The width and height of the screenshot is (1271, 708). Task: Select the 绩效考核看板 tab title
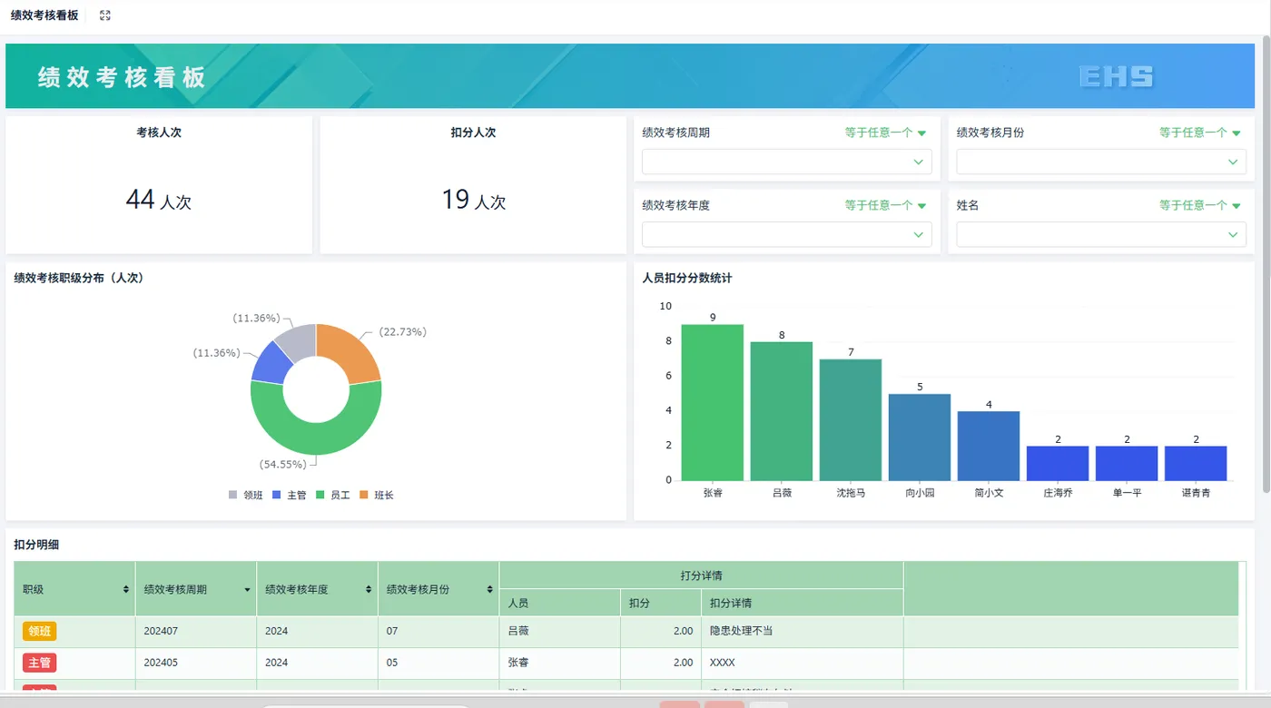44,15
